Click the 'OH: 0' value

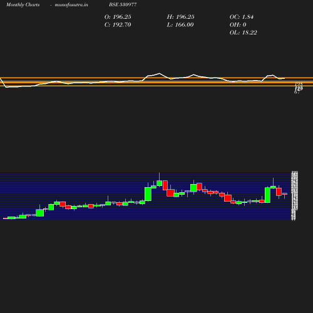(x=238, y=24)
